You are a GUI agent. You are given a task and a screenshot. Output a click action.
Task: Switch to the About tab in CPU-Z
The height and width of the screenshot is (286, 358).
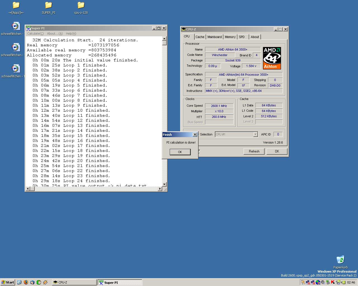(255, 37)
